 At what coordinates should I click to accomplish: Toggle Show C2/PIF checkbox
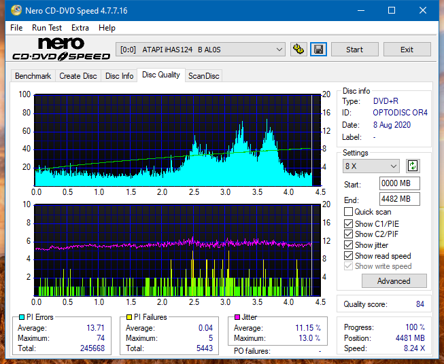pos(348,234)
